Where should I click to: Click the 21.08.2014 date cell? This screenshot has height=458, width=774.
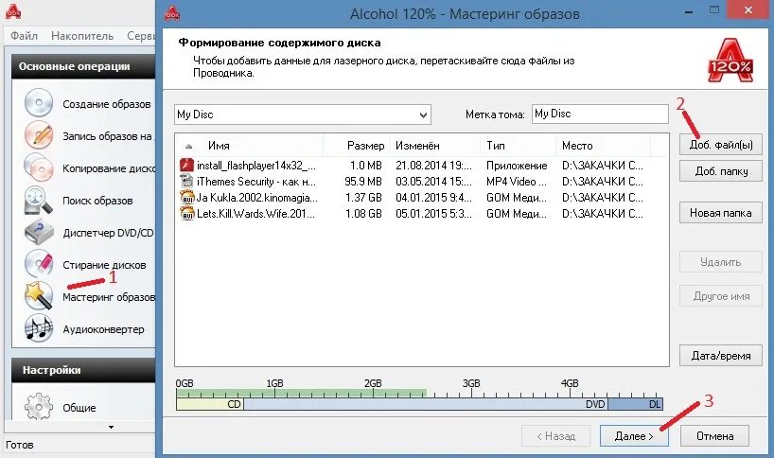click(x=433, y=166)
